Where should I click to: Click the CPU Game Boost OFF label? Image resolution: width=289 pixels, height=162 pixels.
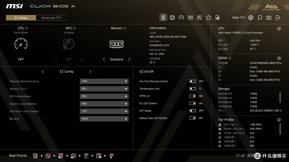tap(21, 59)
